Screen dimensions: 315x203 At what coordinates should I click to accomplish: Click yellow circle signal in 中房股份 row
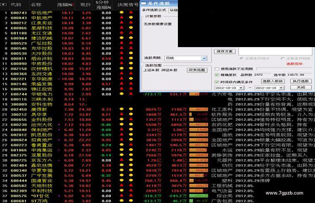pos(131,63)
